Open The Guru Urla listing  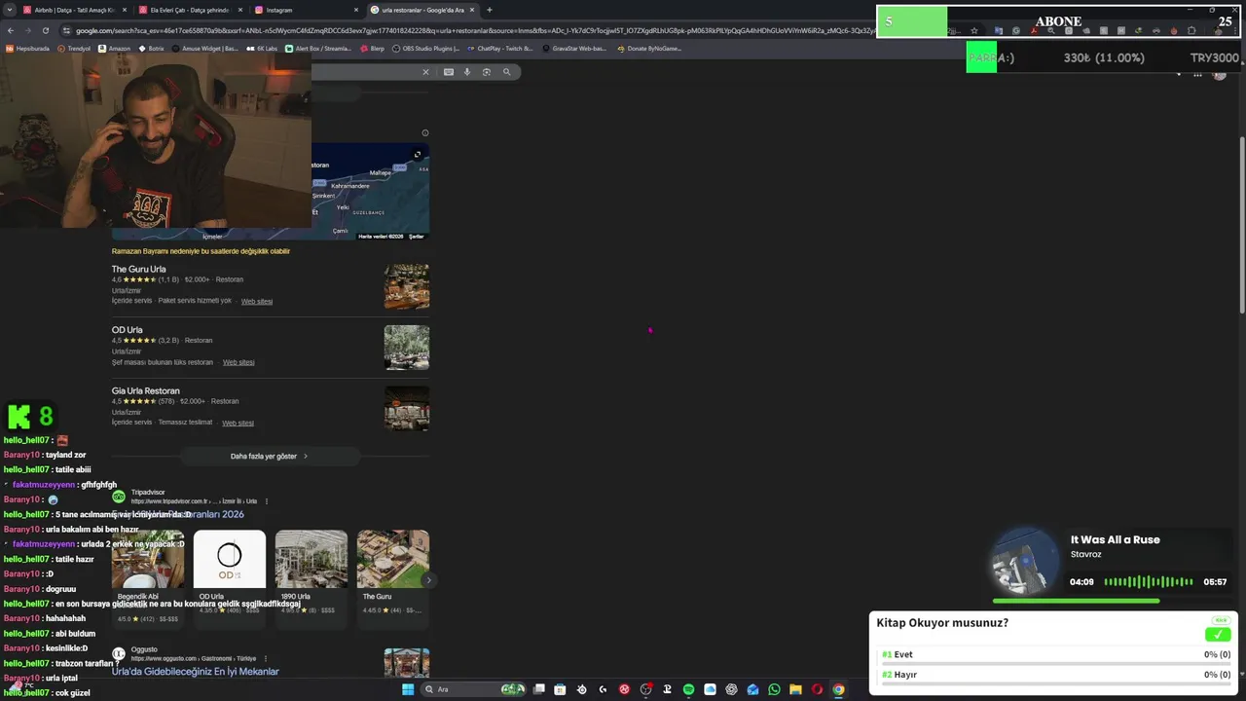138,269
